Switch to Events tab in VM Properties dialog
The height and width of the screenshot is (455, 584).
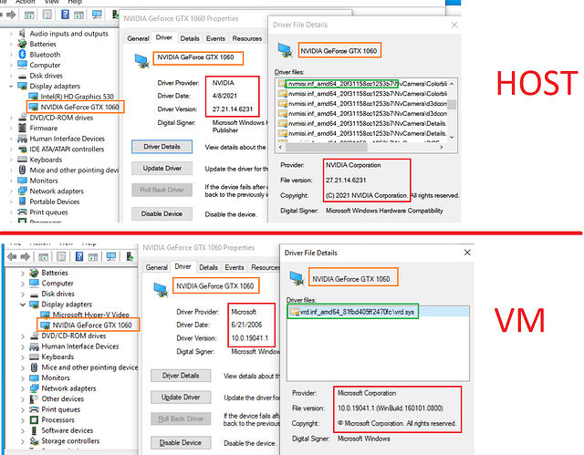pos(235,267)
